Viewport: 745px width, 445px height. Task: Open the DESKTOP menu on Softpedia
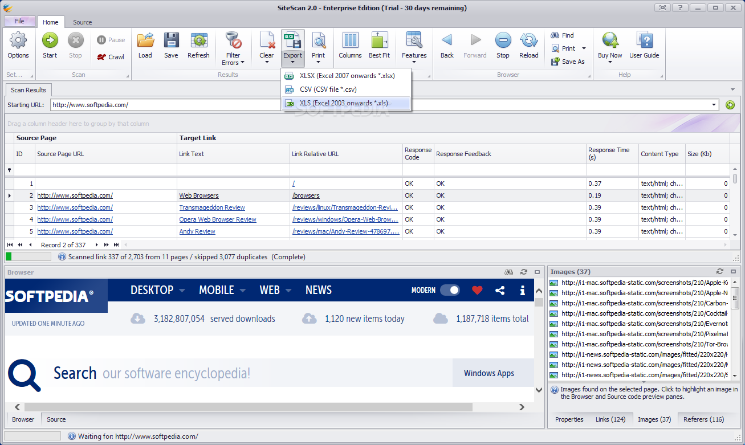pyautogui.click(x=158, y=290)
